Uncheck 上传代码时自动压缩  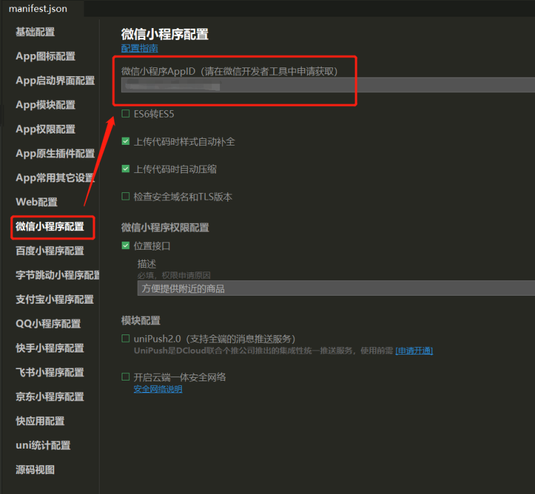(x=126, y=169)
